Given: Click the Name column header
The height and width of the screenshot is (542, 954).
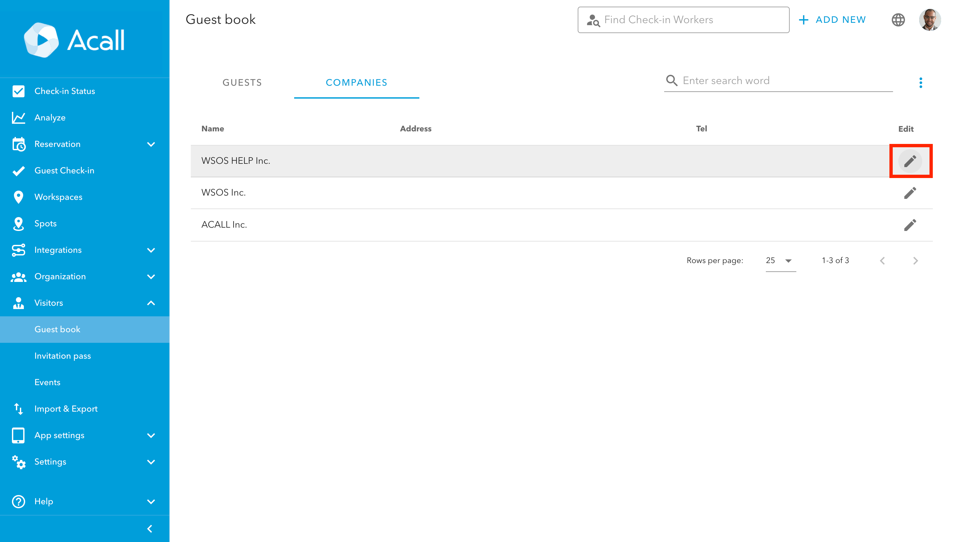Looking at the screenshot, I should tap(212, 129).
